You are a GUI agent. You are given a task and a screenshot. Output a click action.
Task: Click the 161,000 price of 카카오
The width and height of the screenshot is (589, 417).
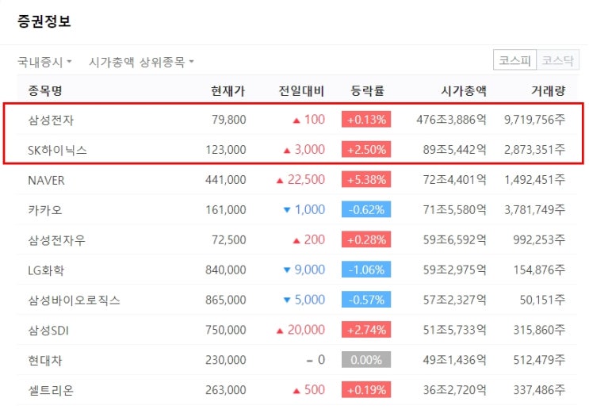click(x=226, y=209)
